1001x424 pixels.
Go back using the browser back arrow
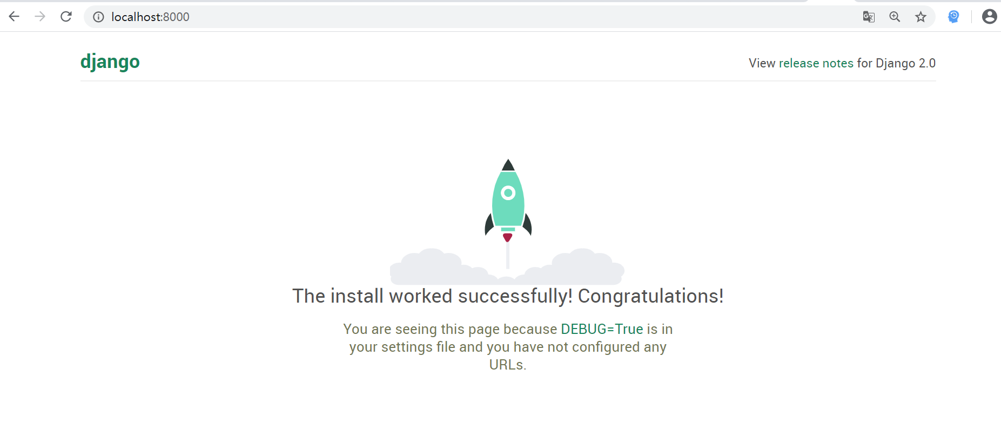point(14,17)
